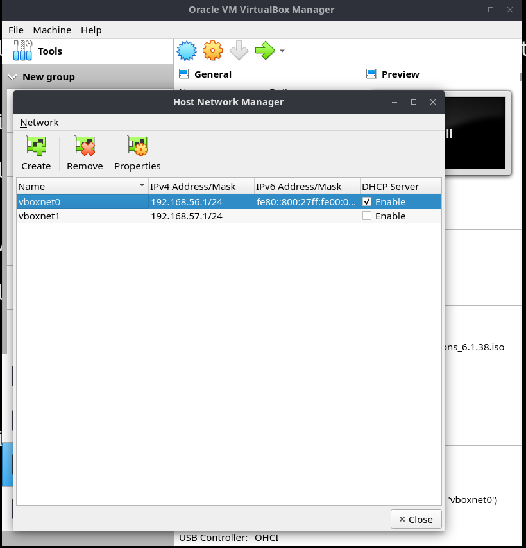Screen dimensions: 526x548
Task: Close Host Network Manager via title bar X
Action: pyautogui.click(x=433, y=102)
